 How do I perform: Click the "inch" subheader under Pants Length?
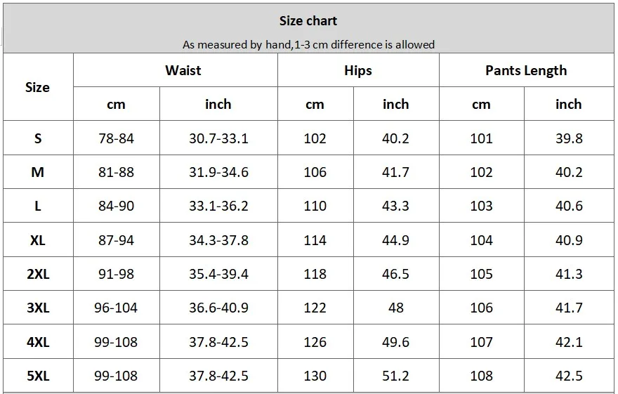[569, 104]
